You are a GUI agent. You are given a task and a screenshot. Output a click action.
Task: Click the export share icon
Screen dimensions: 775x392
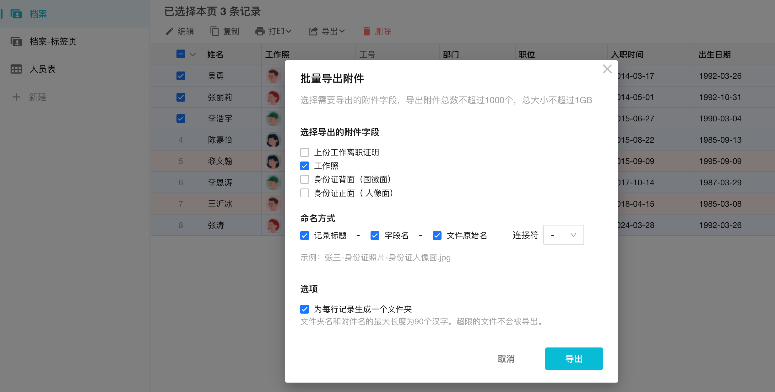(x=313, y=31)
